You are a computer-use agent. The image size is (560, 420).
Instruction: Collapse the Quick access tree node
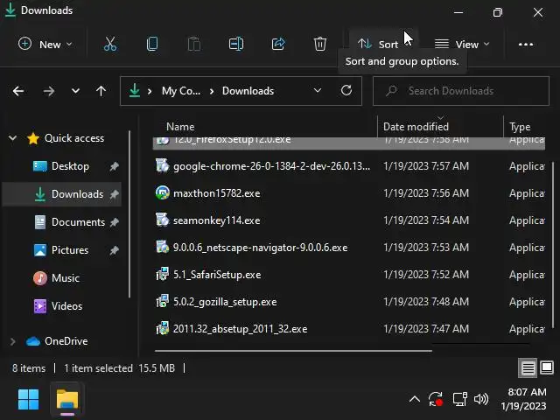point(12,138)
